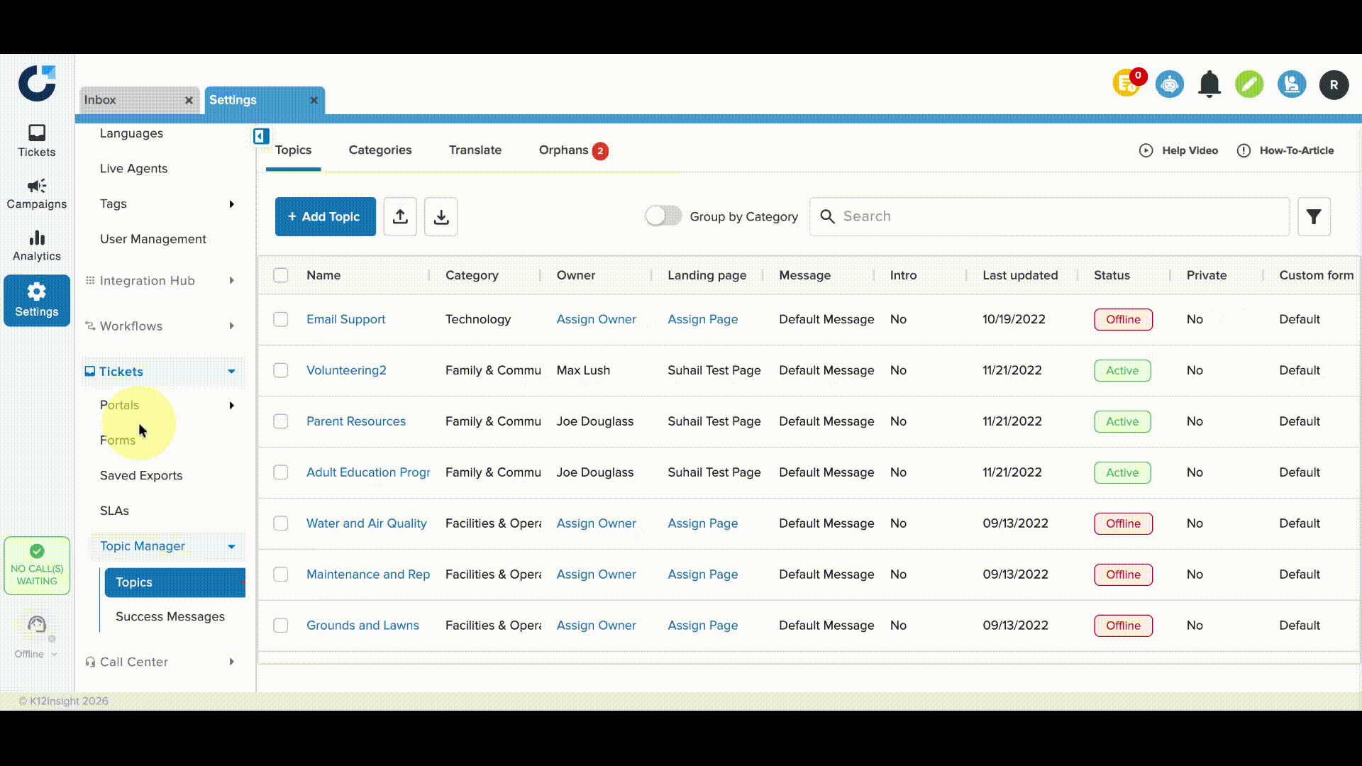This screenshot has width=1362, height=766.
Task: Select all topics with header checkbox
Action: click(281, 275)
